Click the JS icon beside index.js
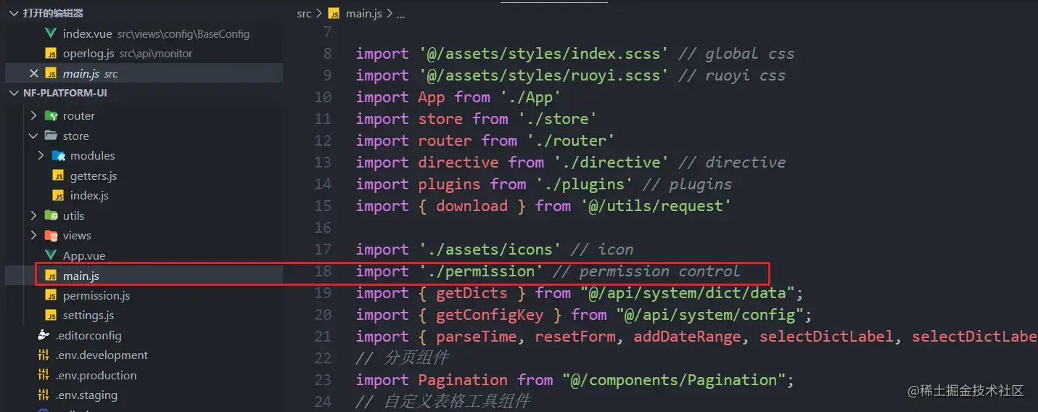This screenshot has width=1038, height=412. coord(58,196)
